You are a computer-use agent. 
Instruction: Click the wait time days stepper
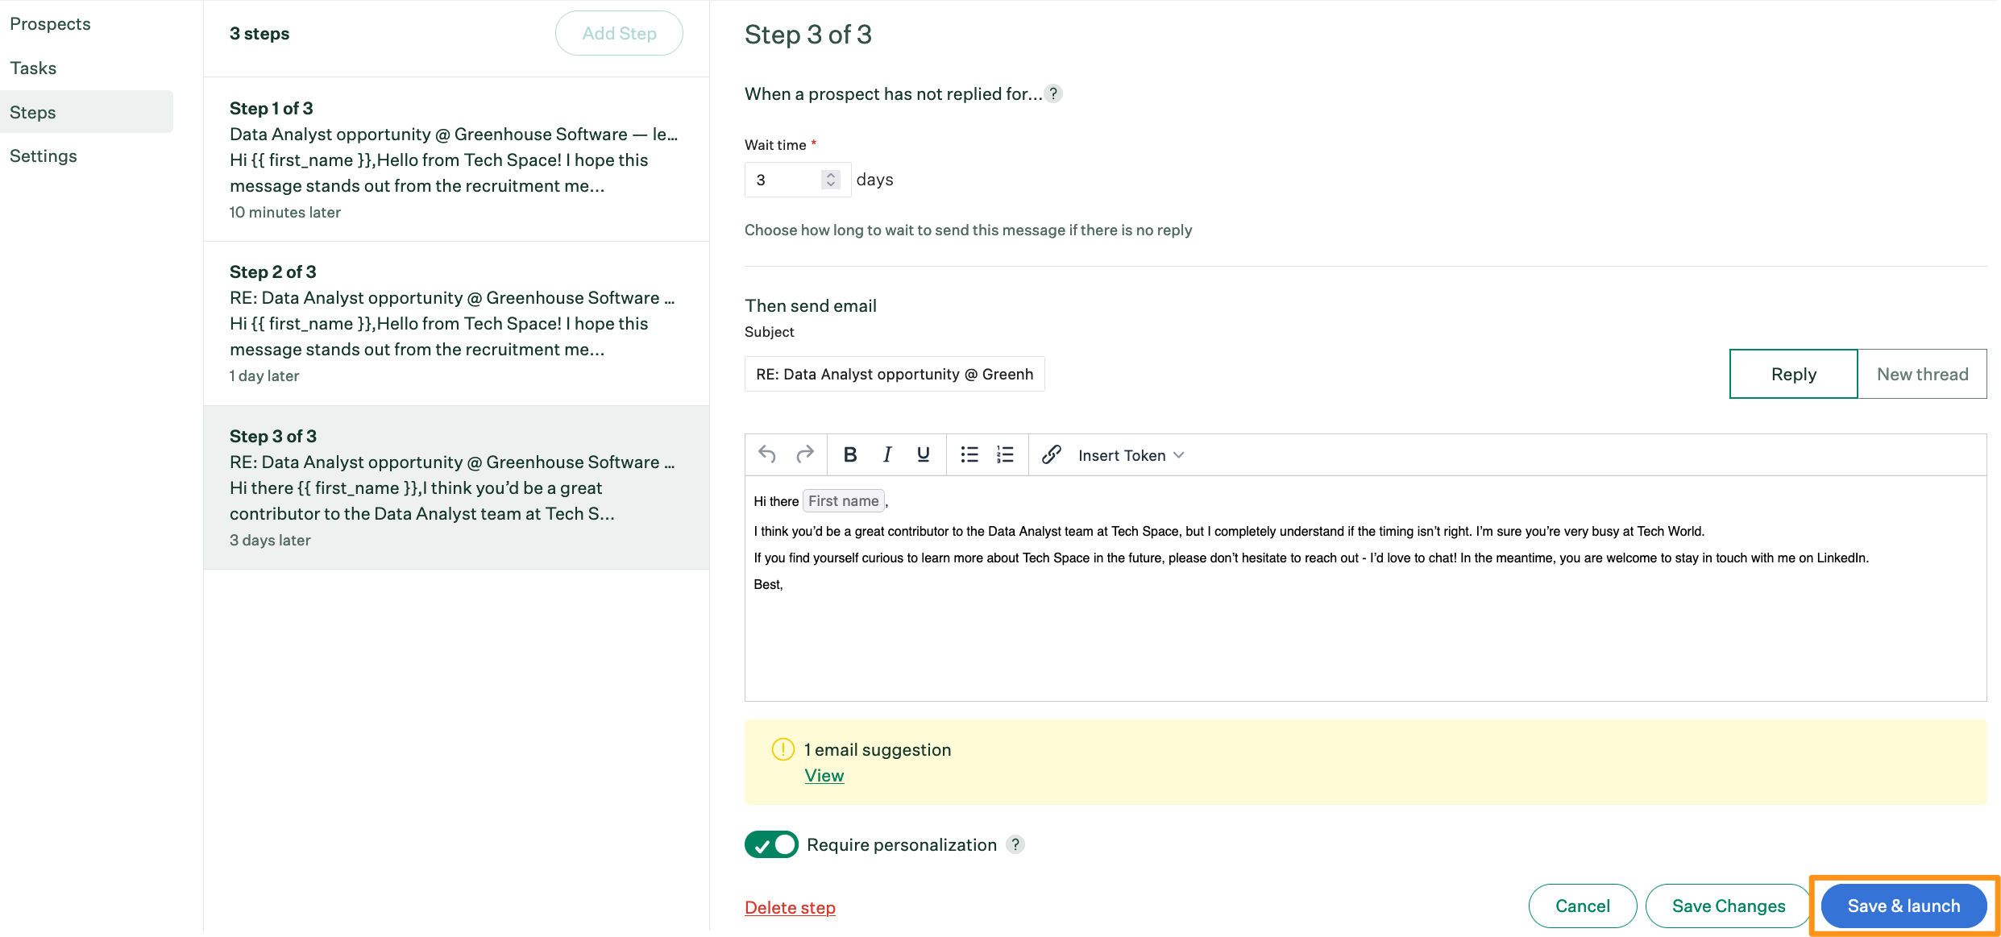[832, 179]
